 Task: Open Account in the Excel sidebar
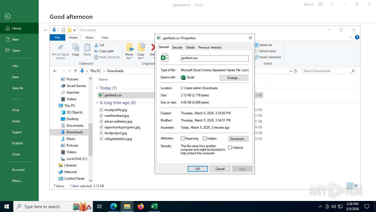(19, 170)
